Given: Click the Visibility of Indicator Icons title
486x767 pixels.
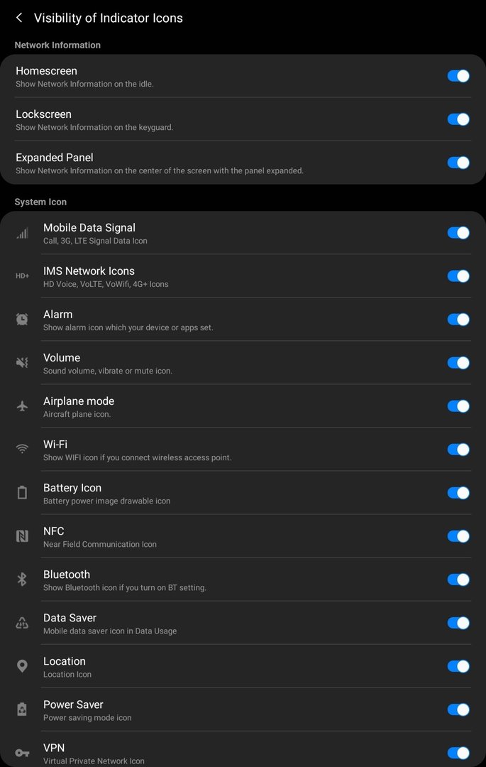Looking at the screenshot, I should click(109, 18).
